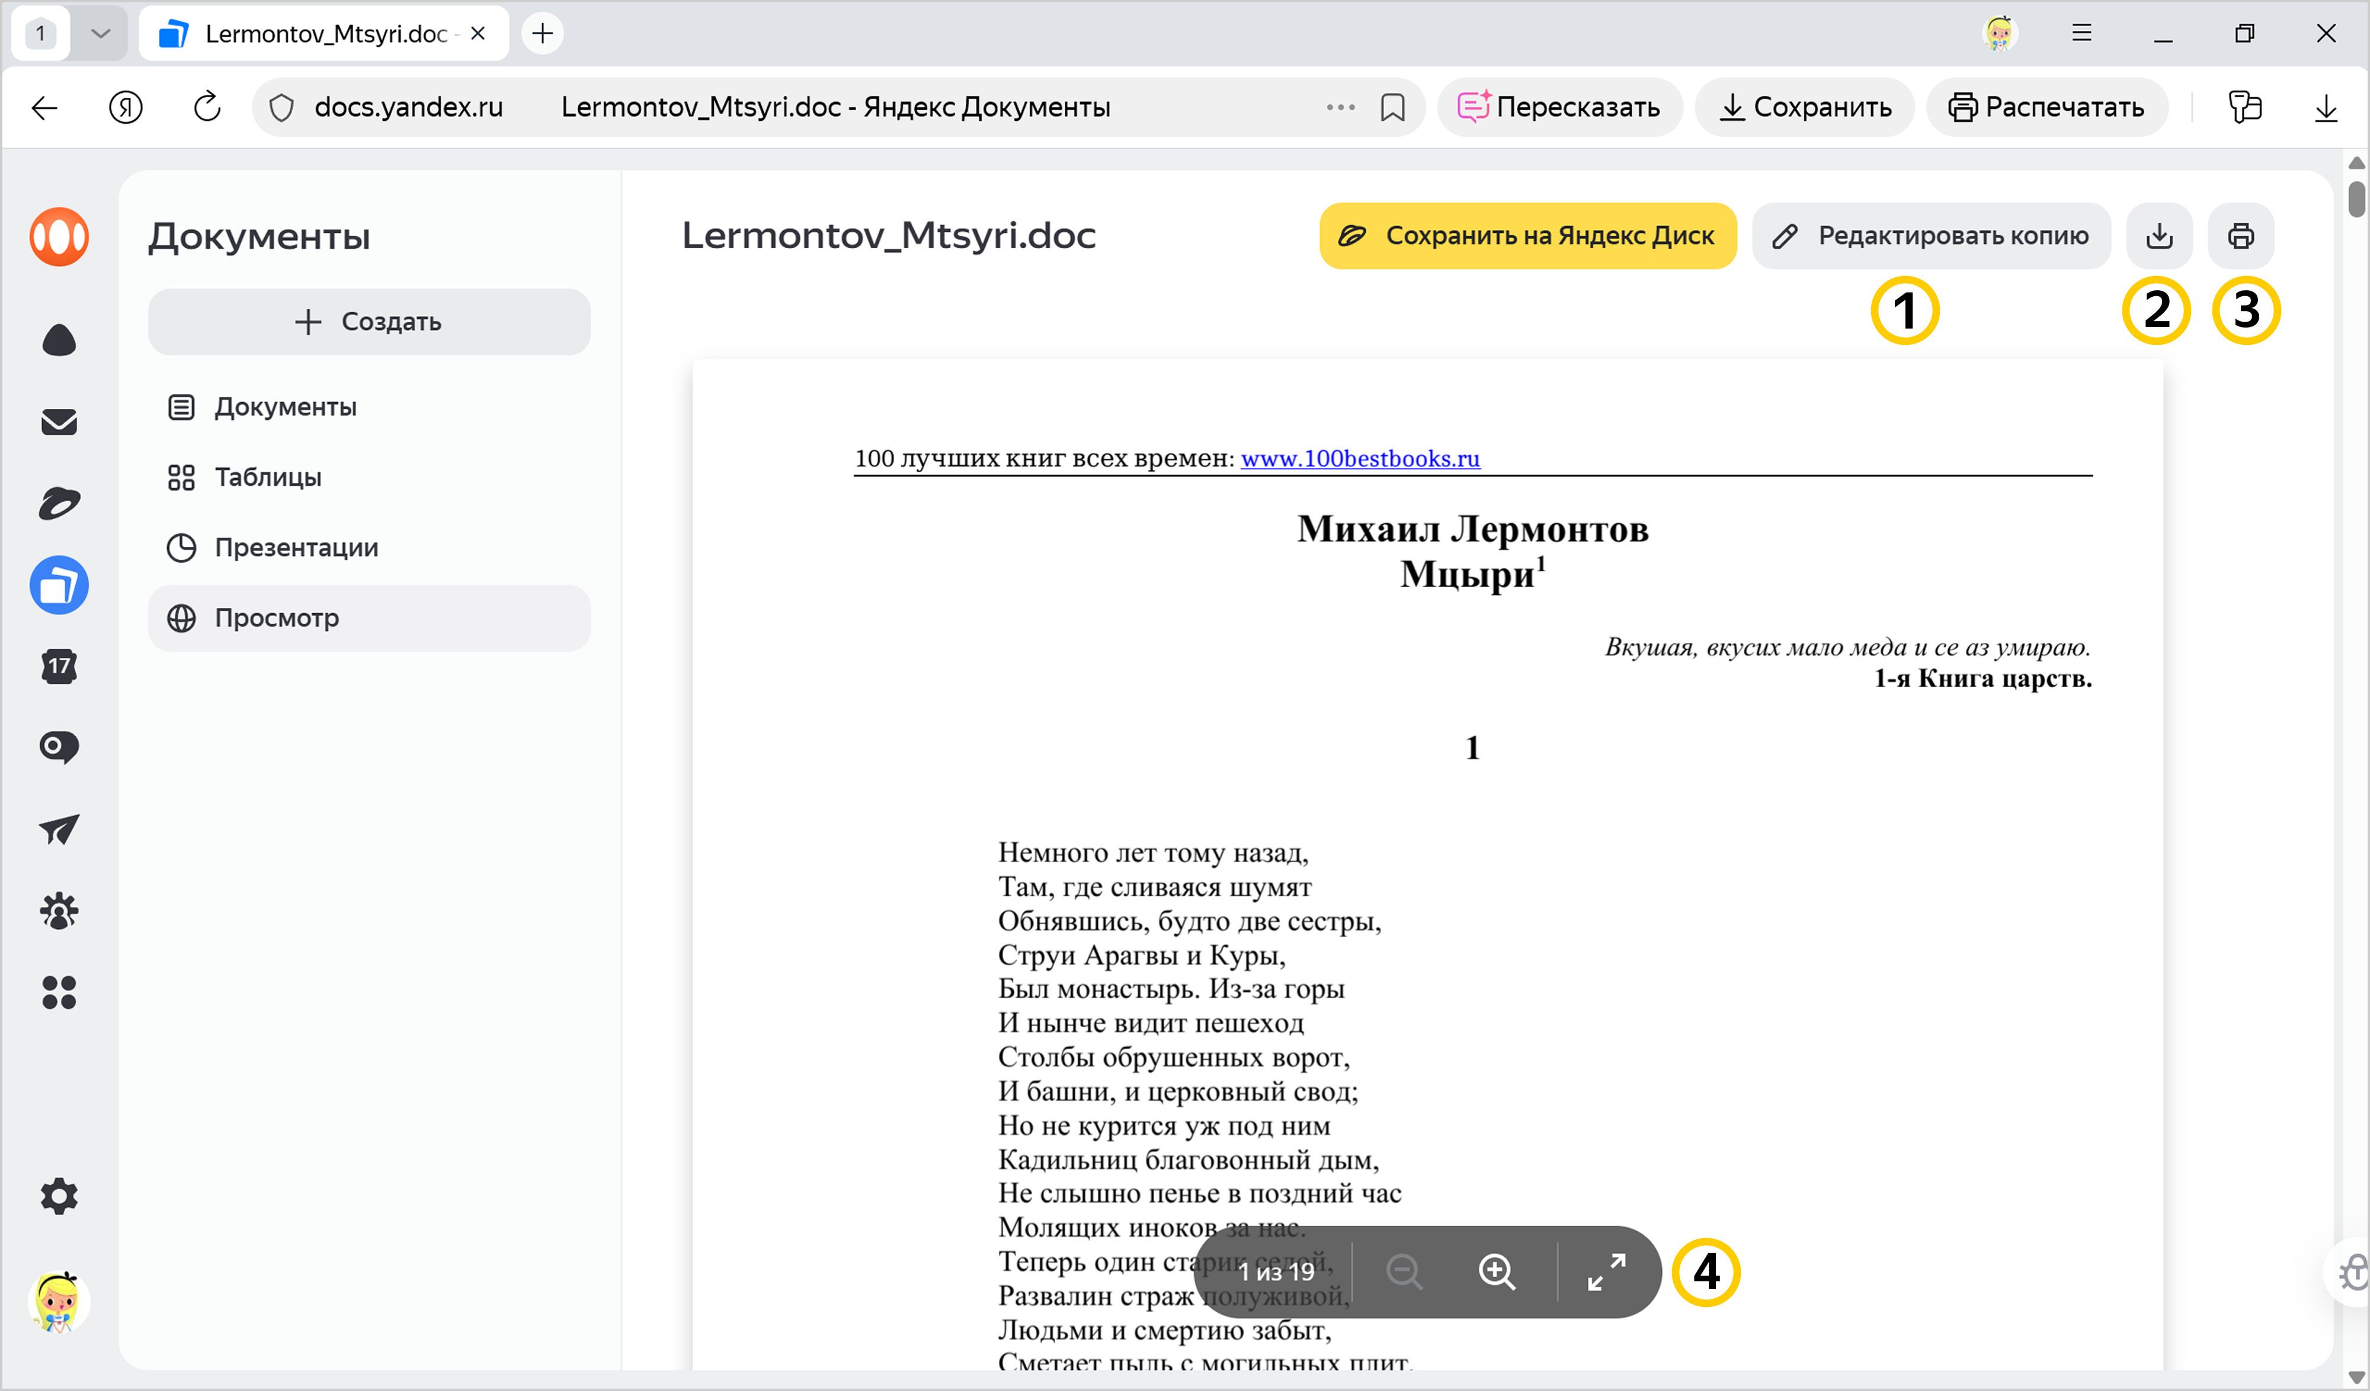Click the printer icon beside download
This screenshot has width=2370, height=1391.
point(2241,236)
